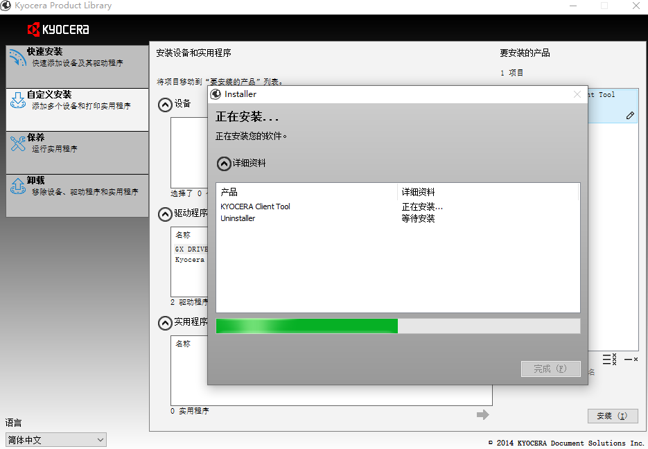This screenshot has height=449, width=648.
Task: Click the Product Library icon in title bar
Action: pyautogui.click(x=7, y=5)
